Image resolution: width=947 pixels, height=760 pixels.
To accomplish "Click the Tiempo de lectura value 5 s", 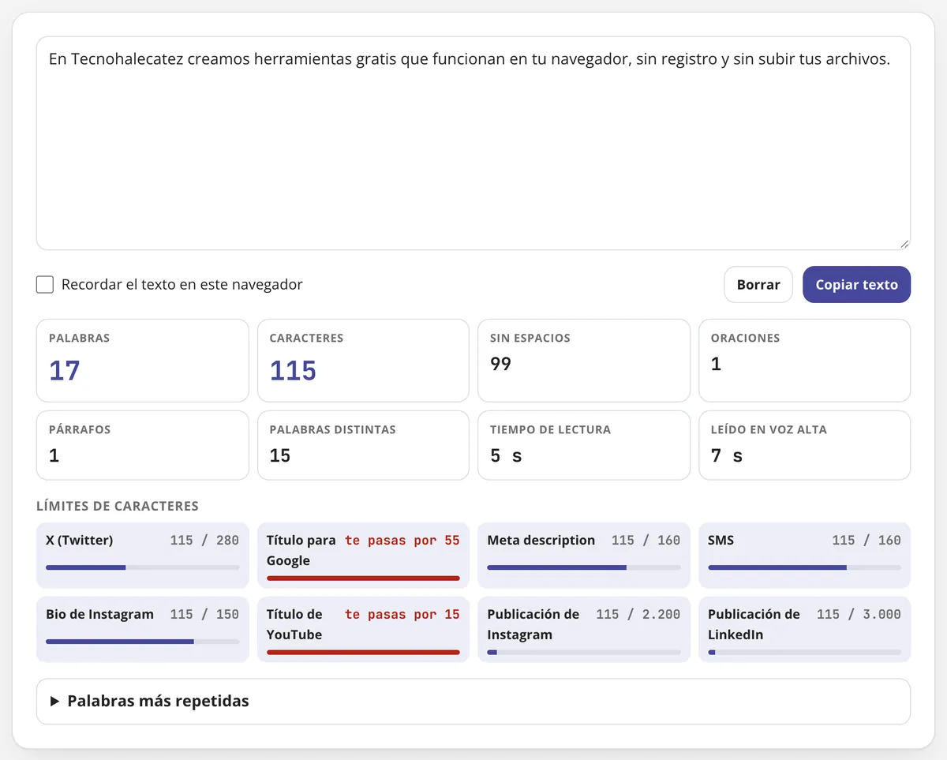I will [x=506, y=455].
